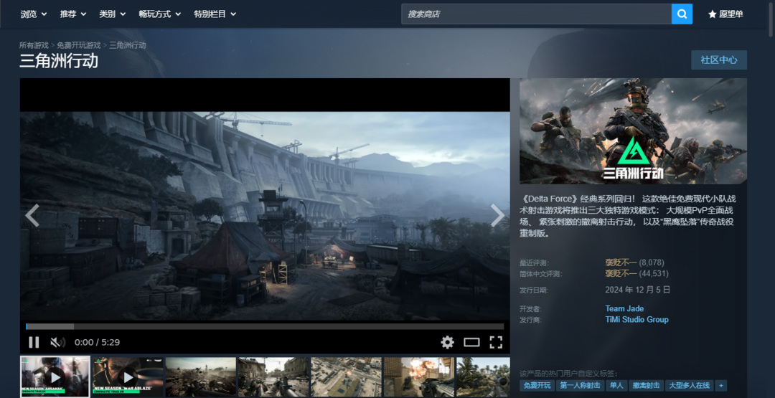Enter fullscreen video mode
Image resolution: width=775 pixels, height=398 pixels.
point(496,342)
